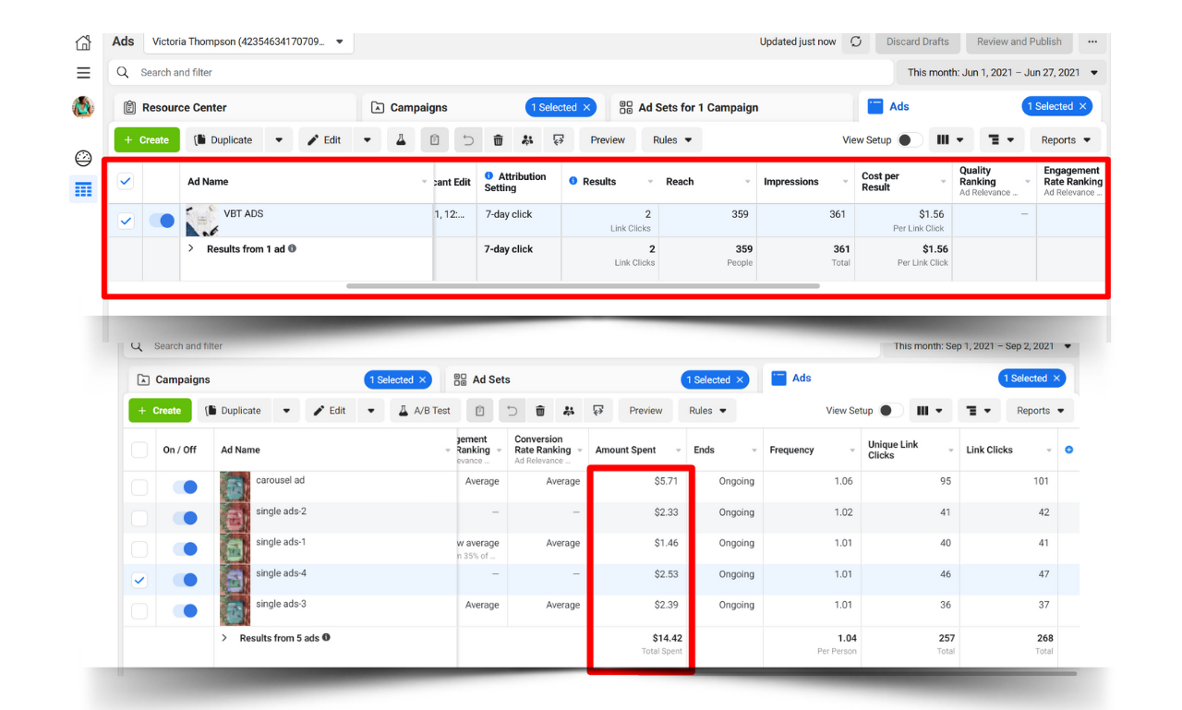Uncheck the checkbox for VBT ADS row
This screenshot has width=1182, height=710.
[126, 221]
